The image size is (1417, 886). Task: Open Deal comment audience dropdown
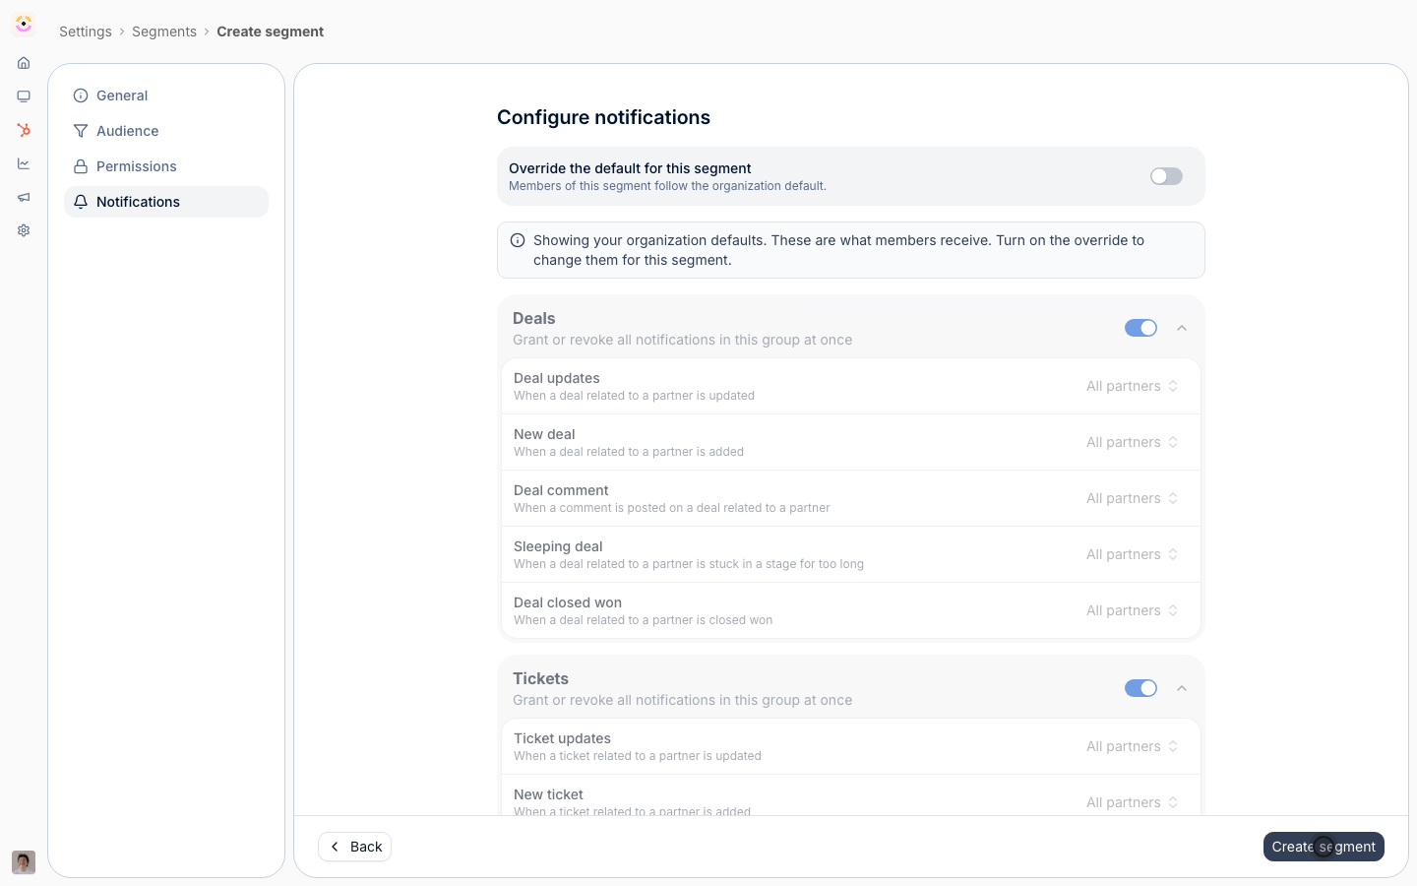pos(1133,498)
